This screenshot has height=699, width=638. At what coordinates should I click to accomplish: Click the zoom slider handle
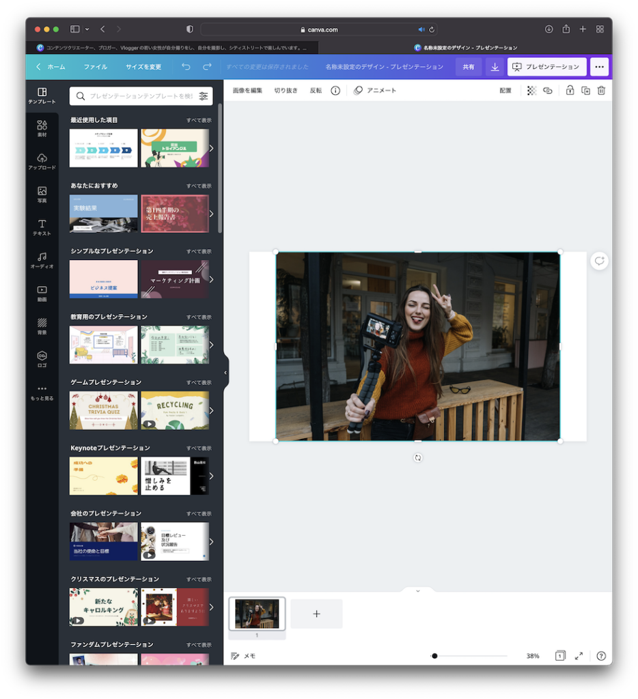(434, 655)
